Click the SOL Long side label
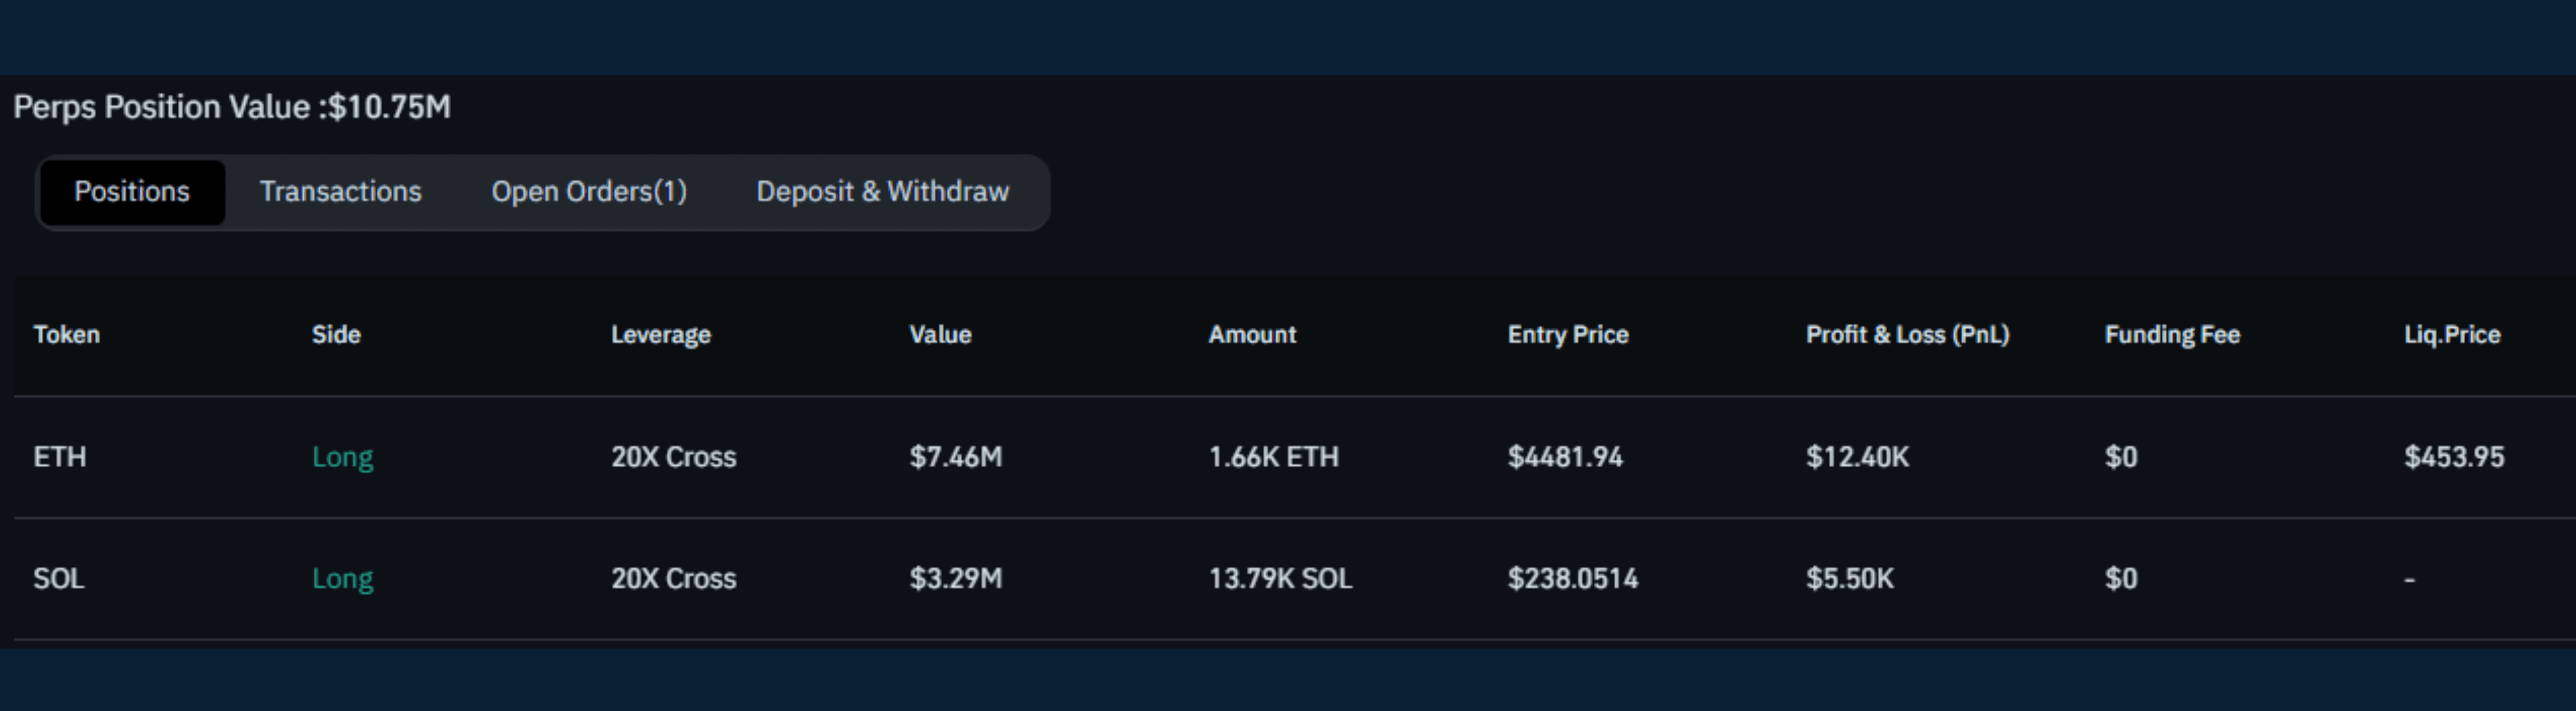The height and width of the screenshot is (711, 2576). [x=342, y=579]
